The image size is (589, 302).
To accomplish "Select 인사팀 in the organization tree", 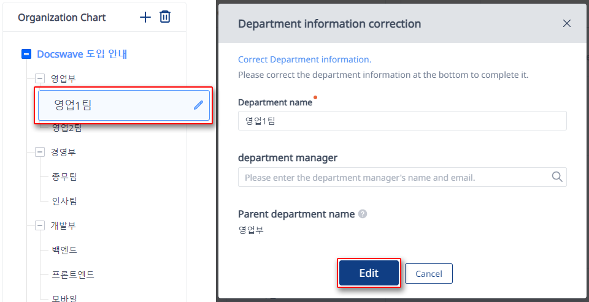I will point(64,201).
